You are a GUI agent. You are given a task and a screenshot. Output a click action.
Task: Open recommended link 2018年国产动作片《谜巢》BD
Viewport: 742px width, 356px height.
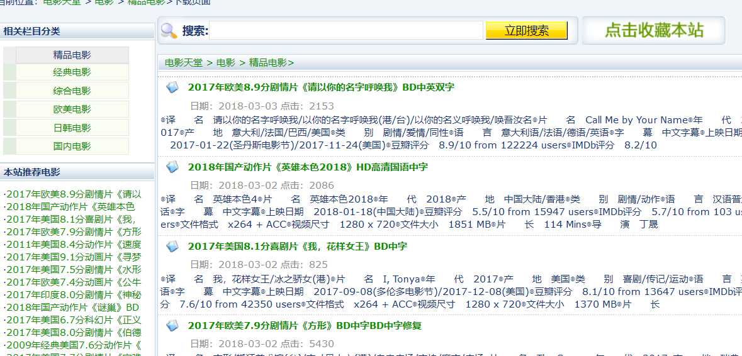pos(72,308)
